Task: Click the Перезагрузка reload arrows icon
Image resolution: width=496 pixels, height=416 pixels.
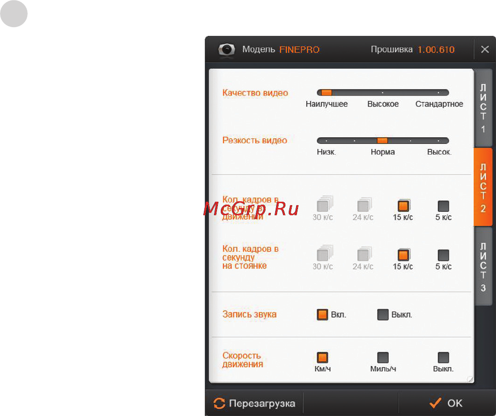Action: click(219, 403)
